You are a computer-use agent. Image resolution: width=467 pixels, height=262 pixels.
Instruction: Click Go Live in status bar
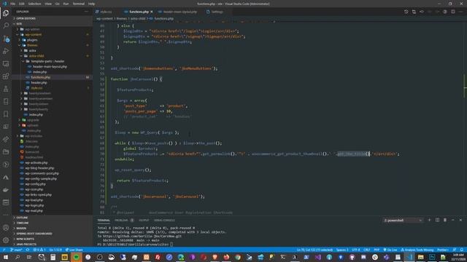tap(390, 250)
